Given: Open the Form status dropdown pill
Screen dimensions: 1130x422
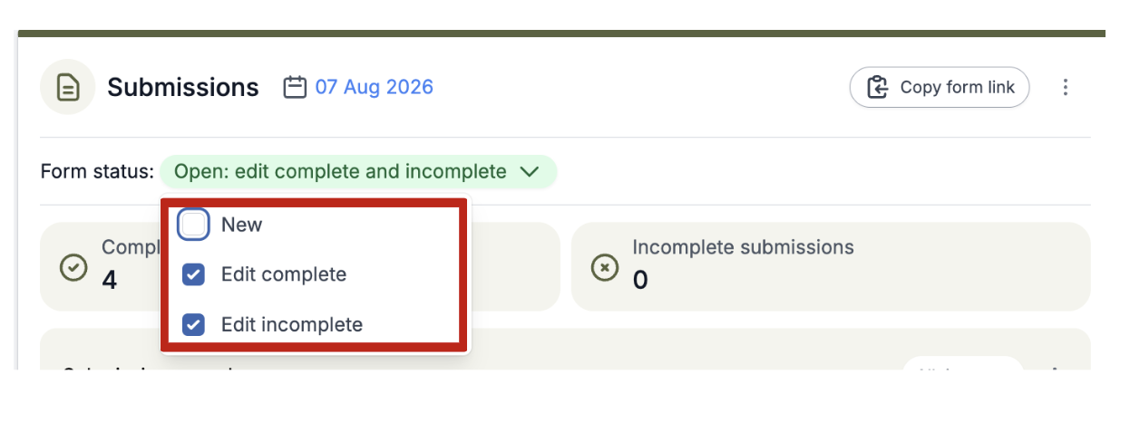Looking at the screenshot, I should pos(358,171).
